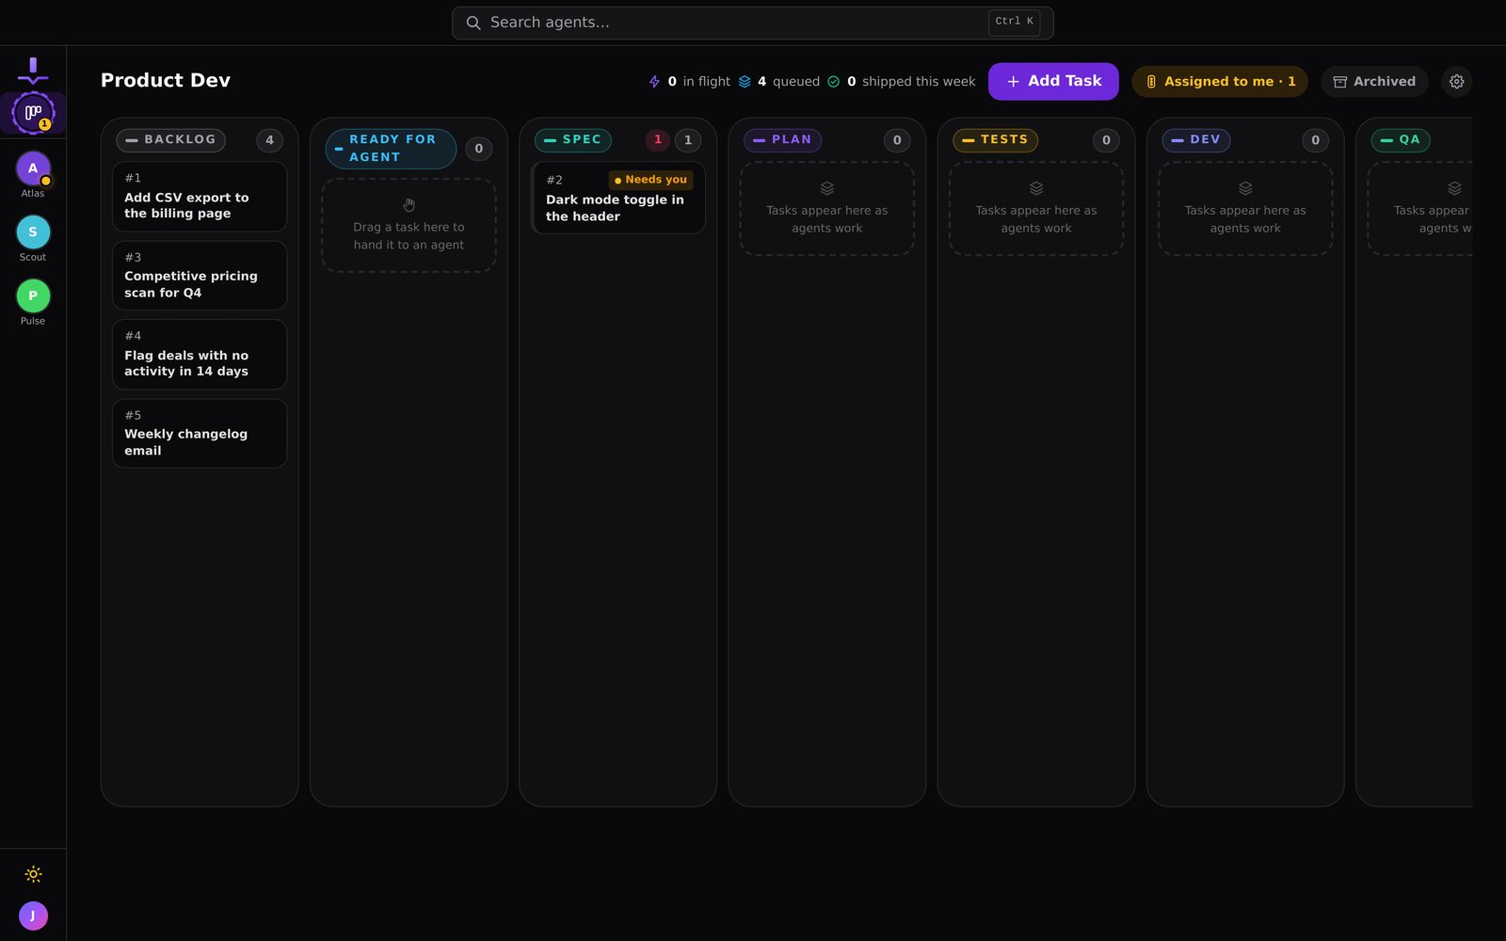Click the Plan column count badge
1506x941 pixels.
click(897, 140)
